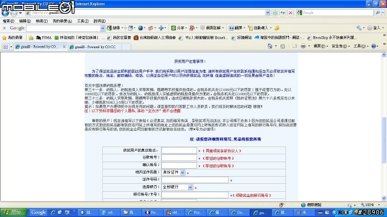Open the 我的最愛 Favorites menu
Screen dimensions: 387x217
[x=62, y=21]
